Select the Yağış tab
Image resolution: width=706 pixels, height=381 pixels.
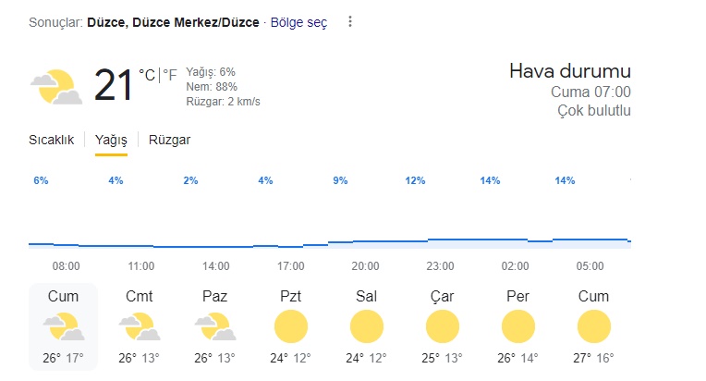point(111,140)
